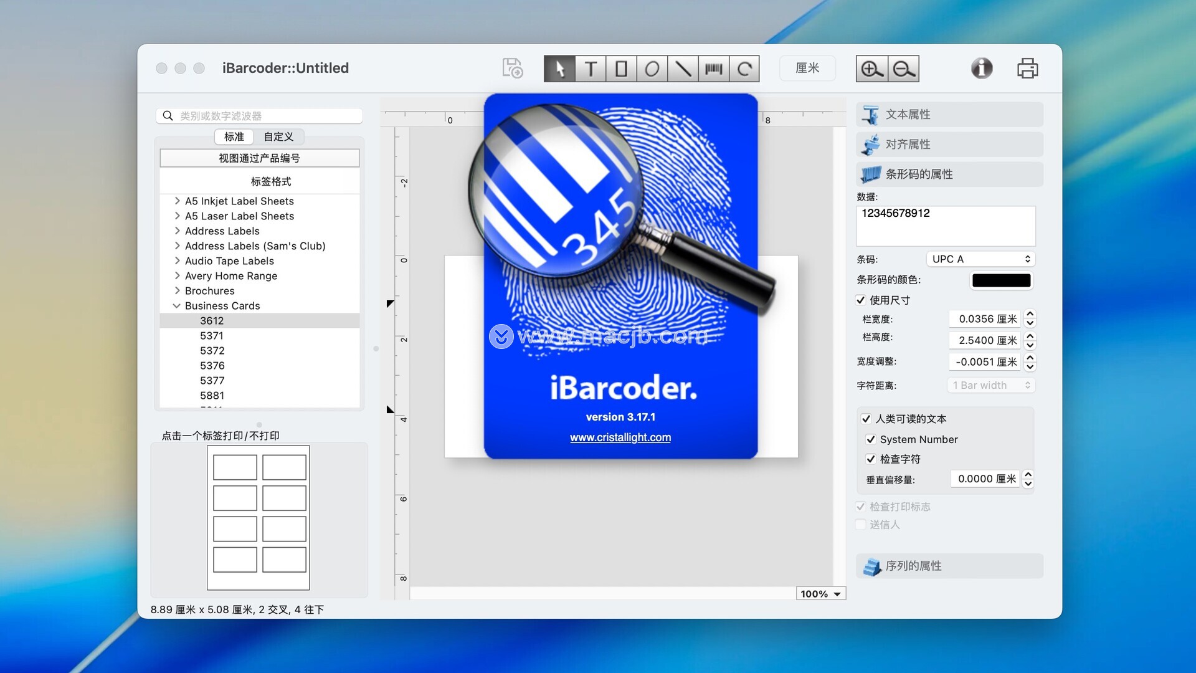Uncheck the 使用尺寸 checkbox
This screenshot has height=673, width=1196.
point(861,300)
